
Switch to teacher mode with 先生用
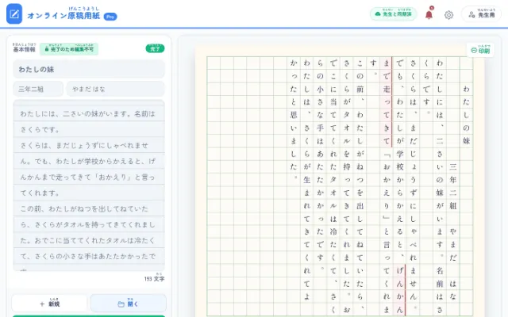482,14
